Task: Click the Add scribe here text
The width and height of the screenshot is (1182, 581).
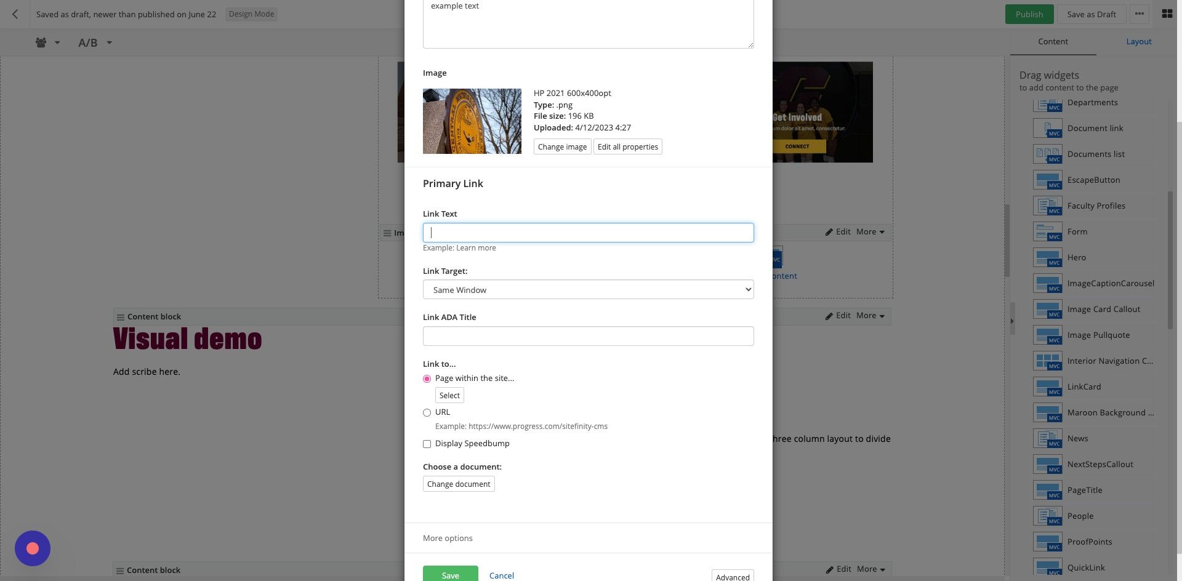Action: [147, 372]
